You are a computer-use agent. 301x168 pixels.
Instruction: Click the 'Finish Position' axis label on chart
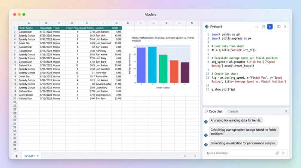[163, 88]
